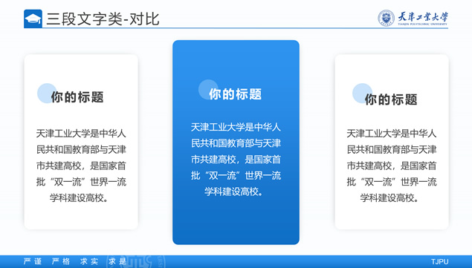
Task: Click the body paragraph in left white card
Action: point(81,166)
